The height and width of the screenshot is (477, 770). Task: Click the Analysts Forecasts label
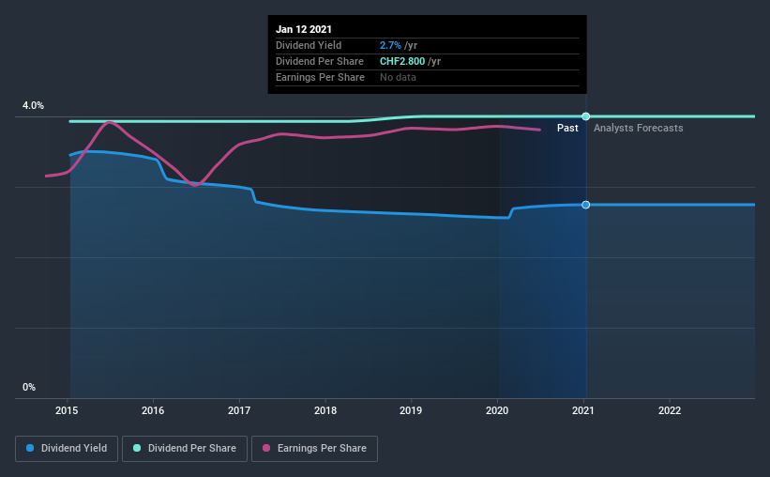coord(639,128)
